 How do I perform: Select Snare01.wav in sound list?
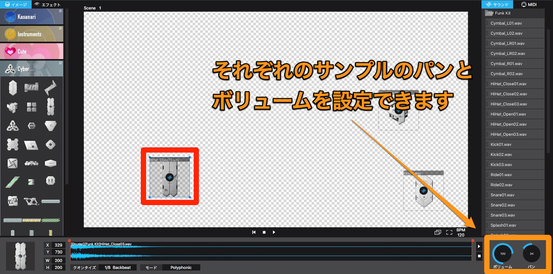(x=515, y=195)
